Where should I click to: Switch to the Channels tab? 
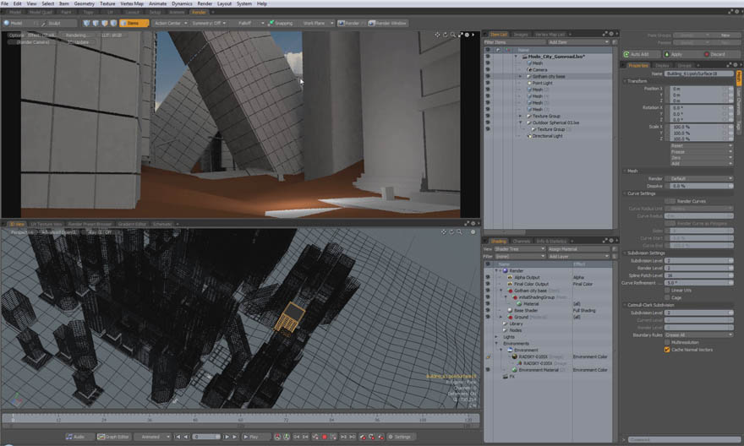click(x=521, y=242)
